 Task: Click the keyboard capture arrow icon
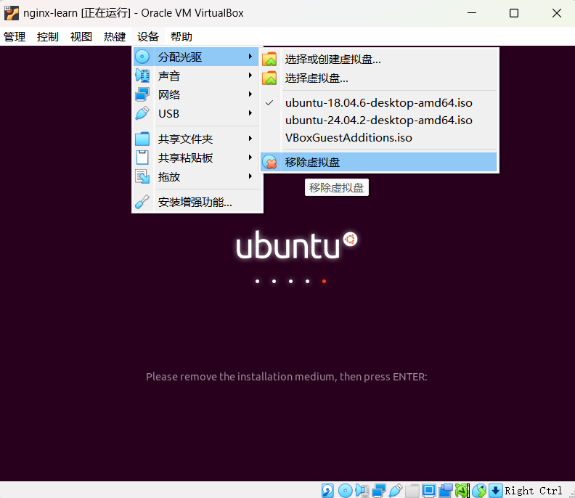[x=495, y=490]
